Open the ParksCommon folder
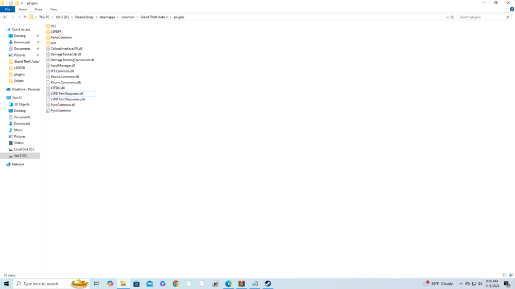The width and height of the screenshot is (515, 289). click(x=59, y=38)
